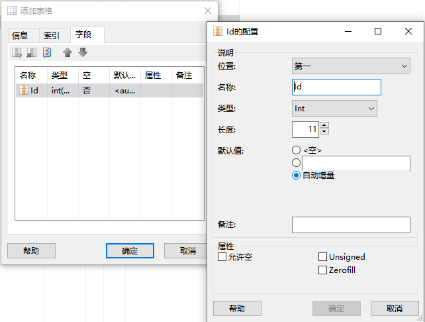Click the 长度 value field showing 11
Image resolution: width=425 pixels, height=322 pixels.
coord(305,129)
